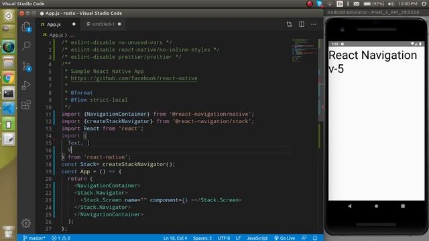This screenshot has width=429, height=241.
Task: Split the editor to the right
Action: pos(301,24)
